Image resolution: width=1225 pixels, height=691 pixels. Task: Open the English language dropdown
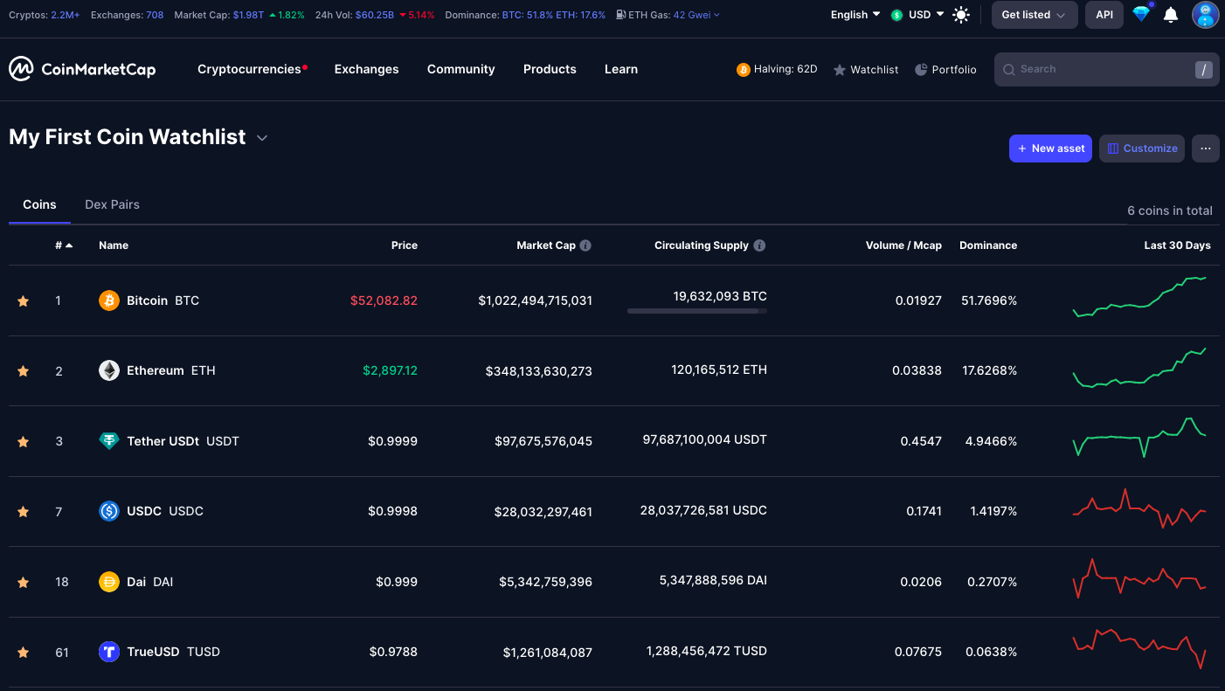coord(855,15)
